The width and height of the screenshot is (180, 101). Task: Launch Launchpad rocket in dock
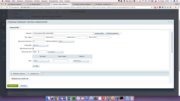(x=52, y=98)
